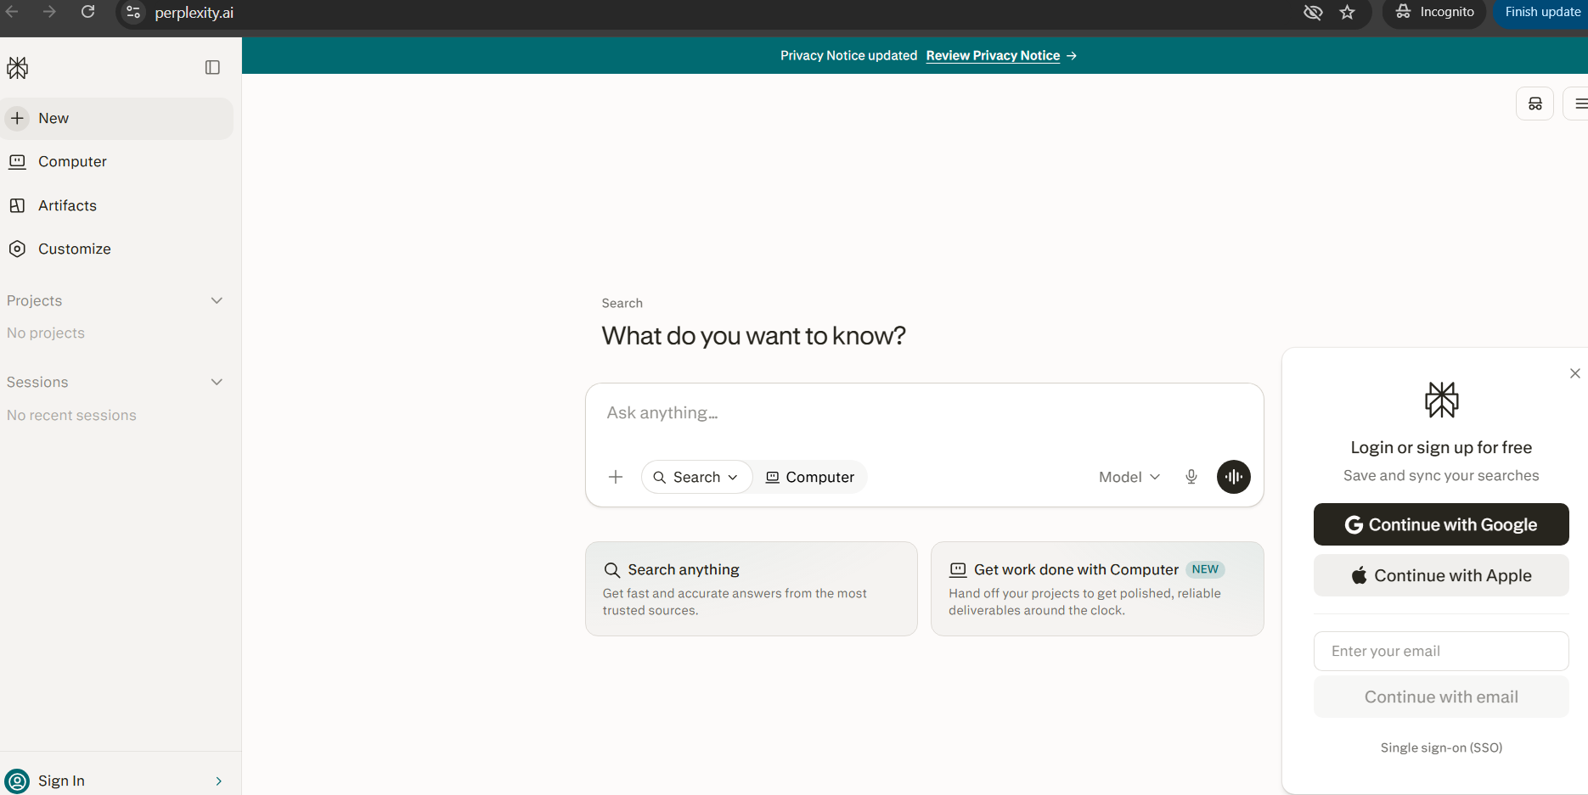Collapse the Projects section

coord(217,300)
